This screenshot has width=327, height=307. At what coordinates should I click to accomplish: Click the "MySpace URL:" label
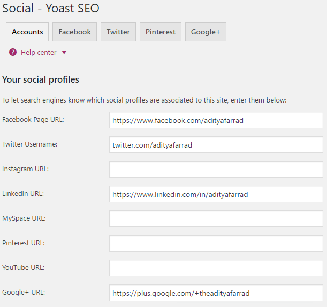[24, 218]
